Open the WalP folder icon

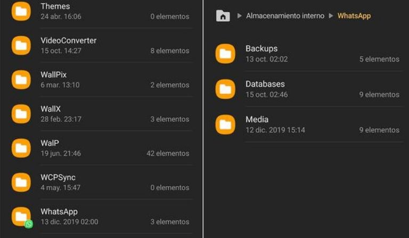tap(21, 148)
